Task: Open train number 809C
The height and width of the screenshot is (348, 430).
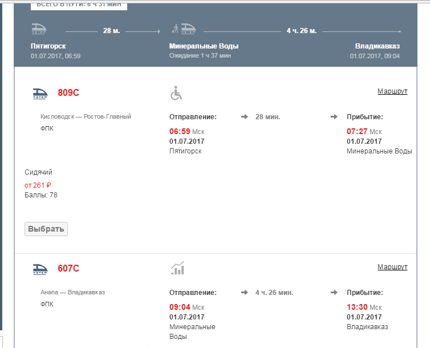Action: pyautogui.click(x=68, y=93)
